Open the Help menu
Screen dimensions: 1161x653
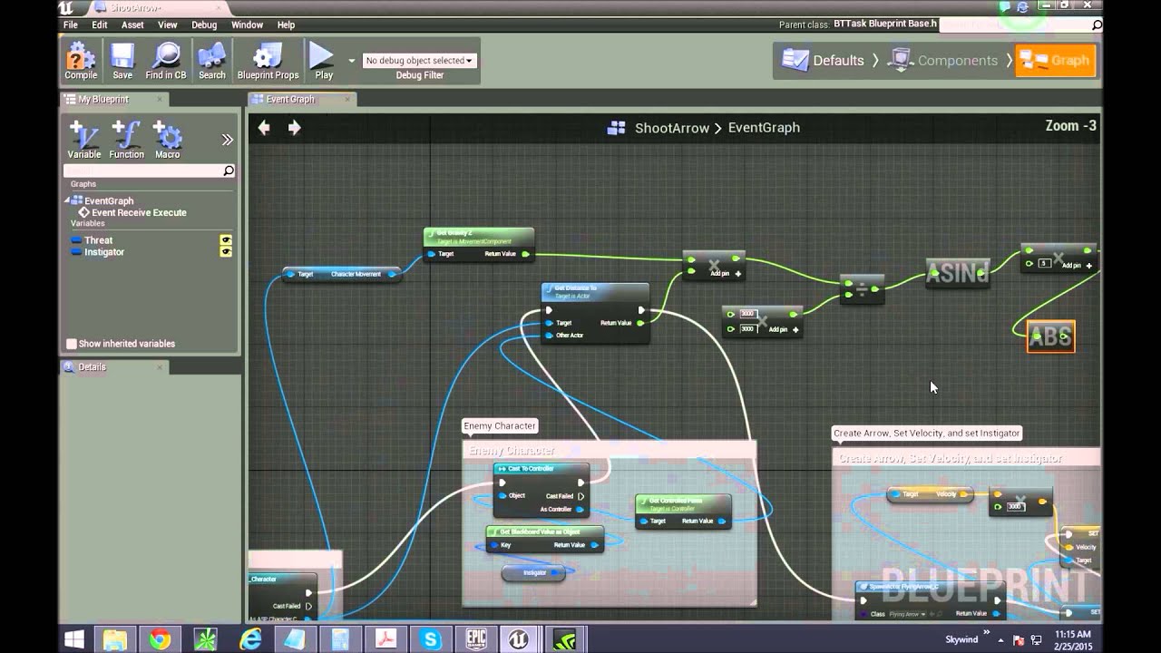pos(286,24)
